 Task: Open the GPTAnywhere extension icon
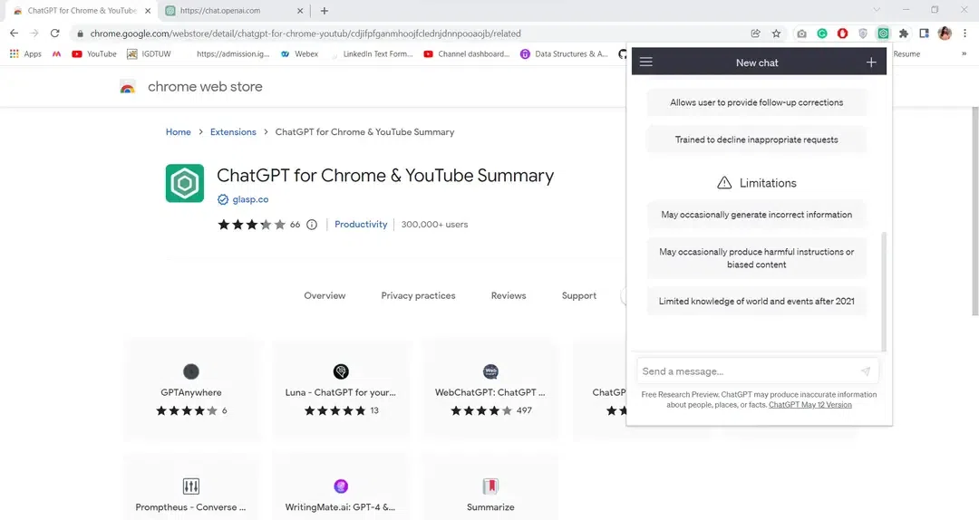pos(191,371)
